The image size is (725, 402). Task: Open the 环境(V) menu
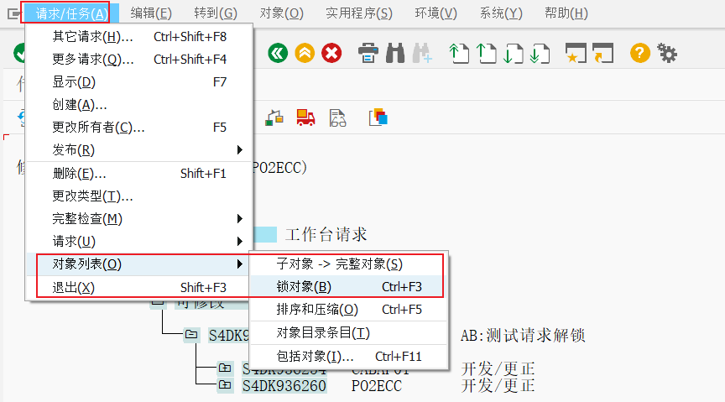[x=436, y=13]
